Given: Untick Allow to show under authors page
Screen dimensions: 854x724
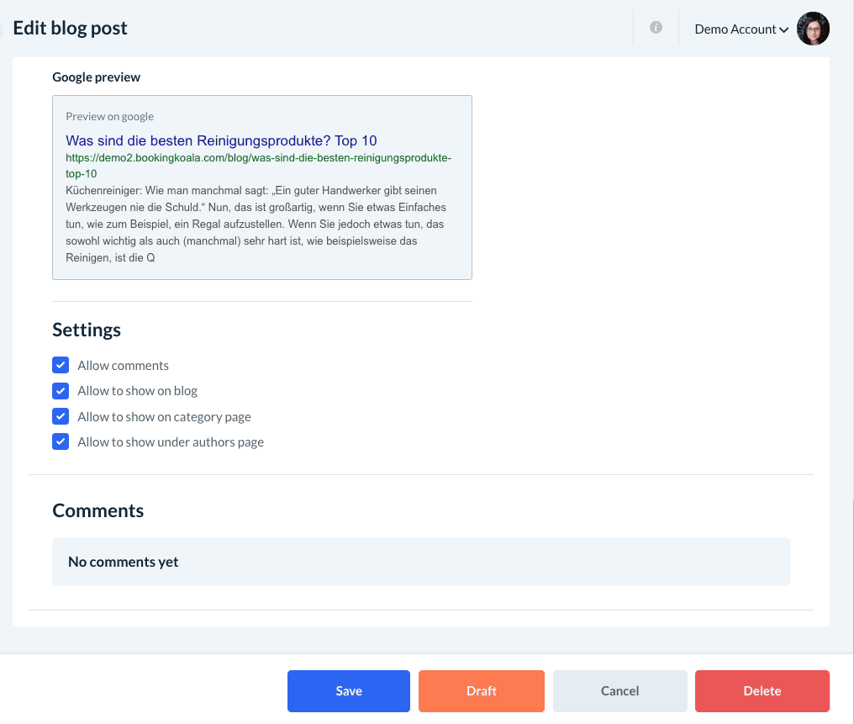Looking at the screenshot, I should (x=61, y=441).
